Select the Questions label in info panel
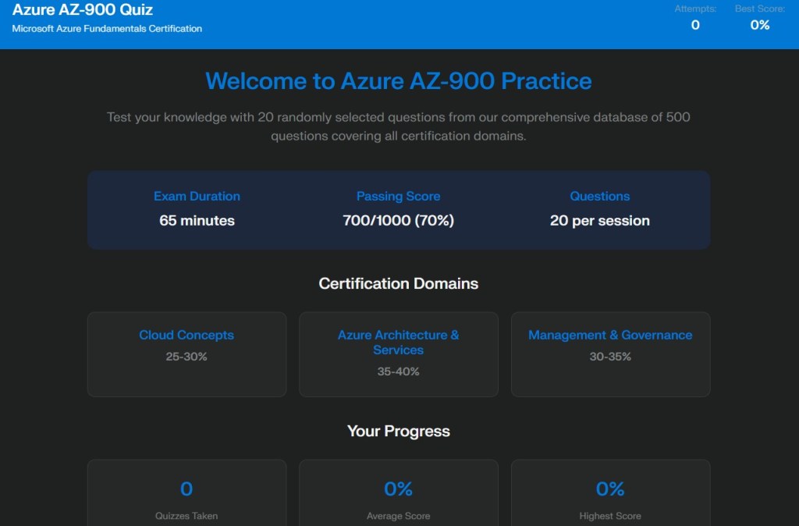 pyautogui.click(x=599, y=197)
